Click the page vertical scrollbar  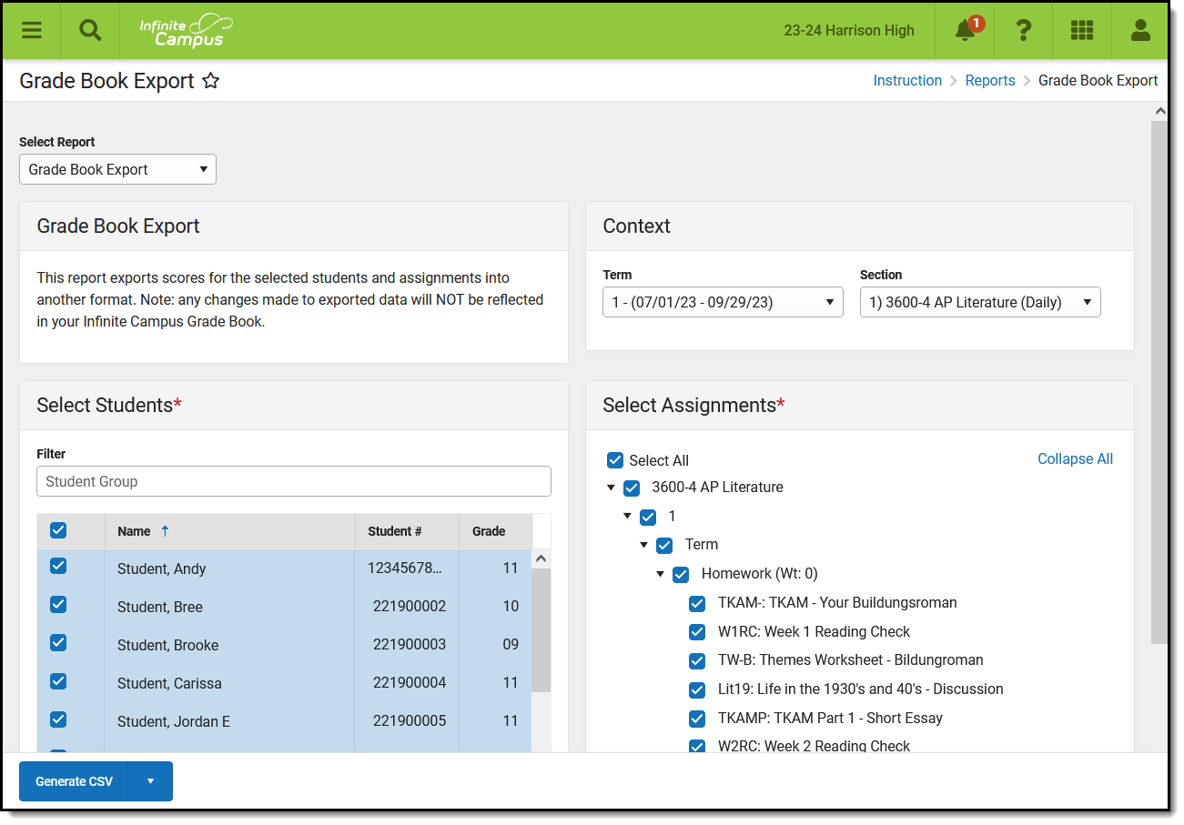[1159, 382]
